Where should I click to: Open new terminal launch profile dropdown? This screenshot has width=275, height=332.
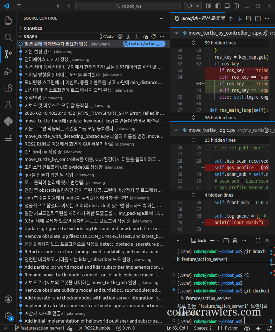(x=217, y=240)
